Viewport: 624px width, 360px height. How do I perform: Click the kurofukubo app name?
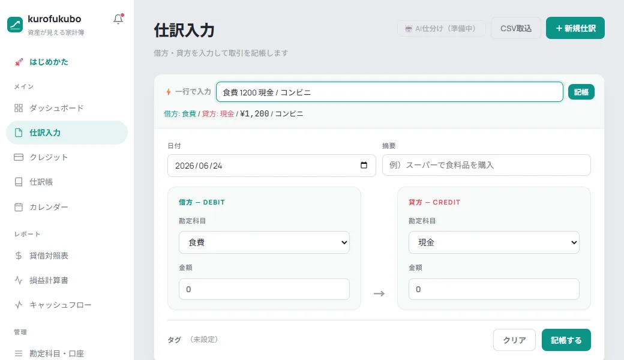(54, 19)
